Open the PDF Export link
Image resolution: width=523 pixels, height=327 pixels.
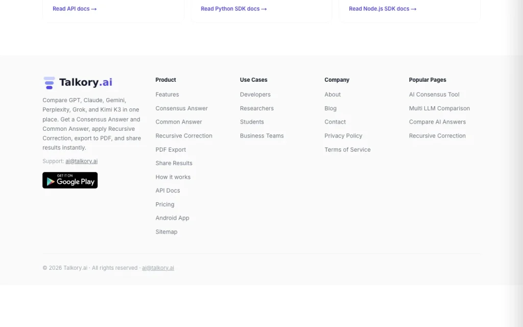pos(171,150)
